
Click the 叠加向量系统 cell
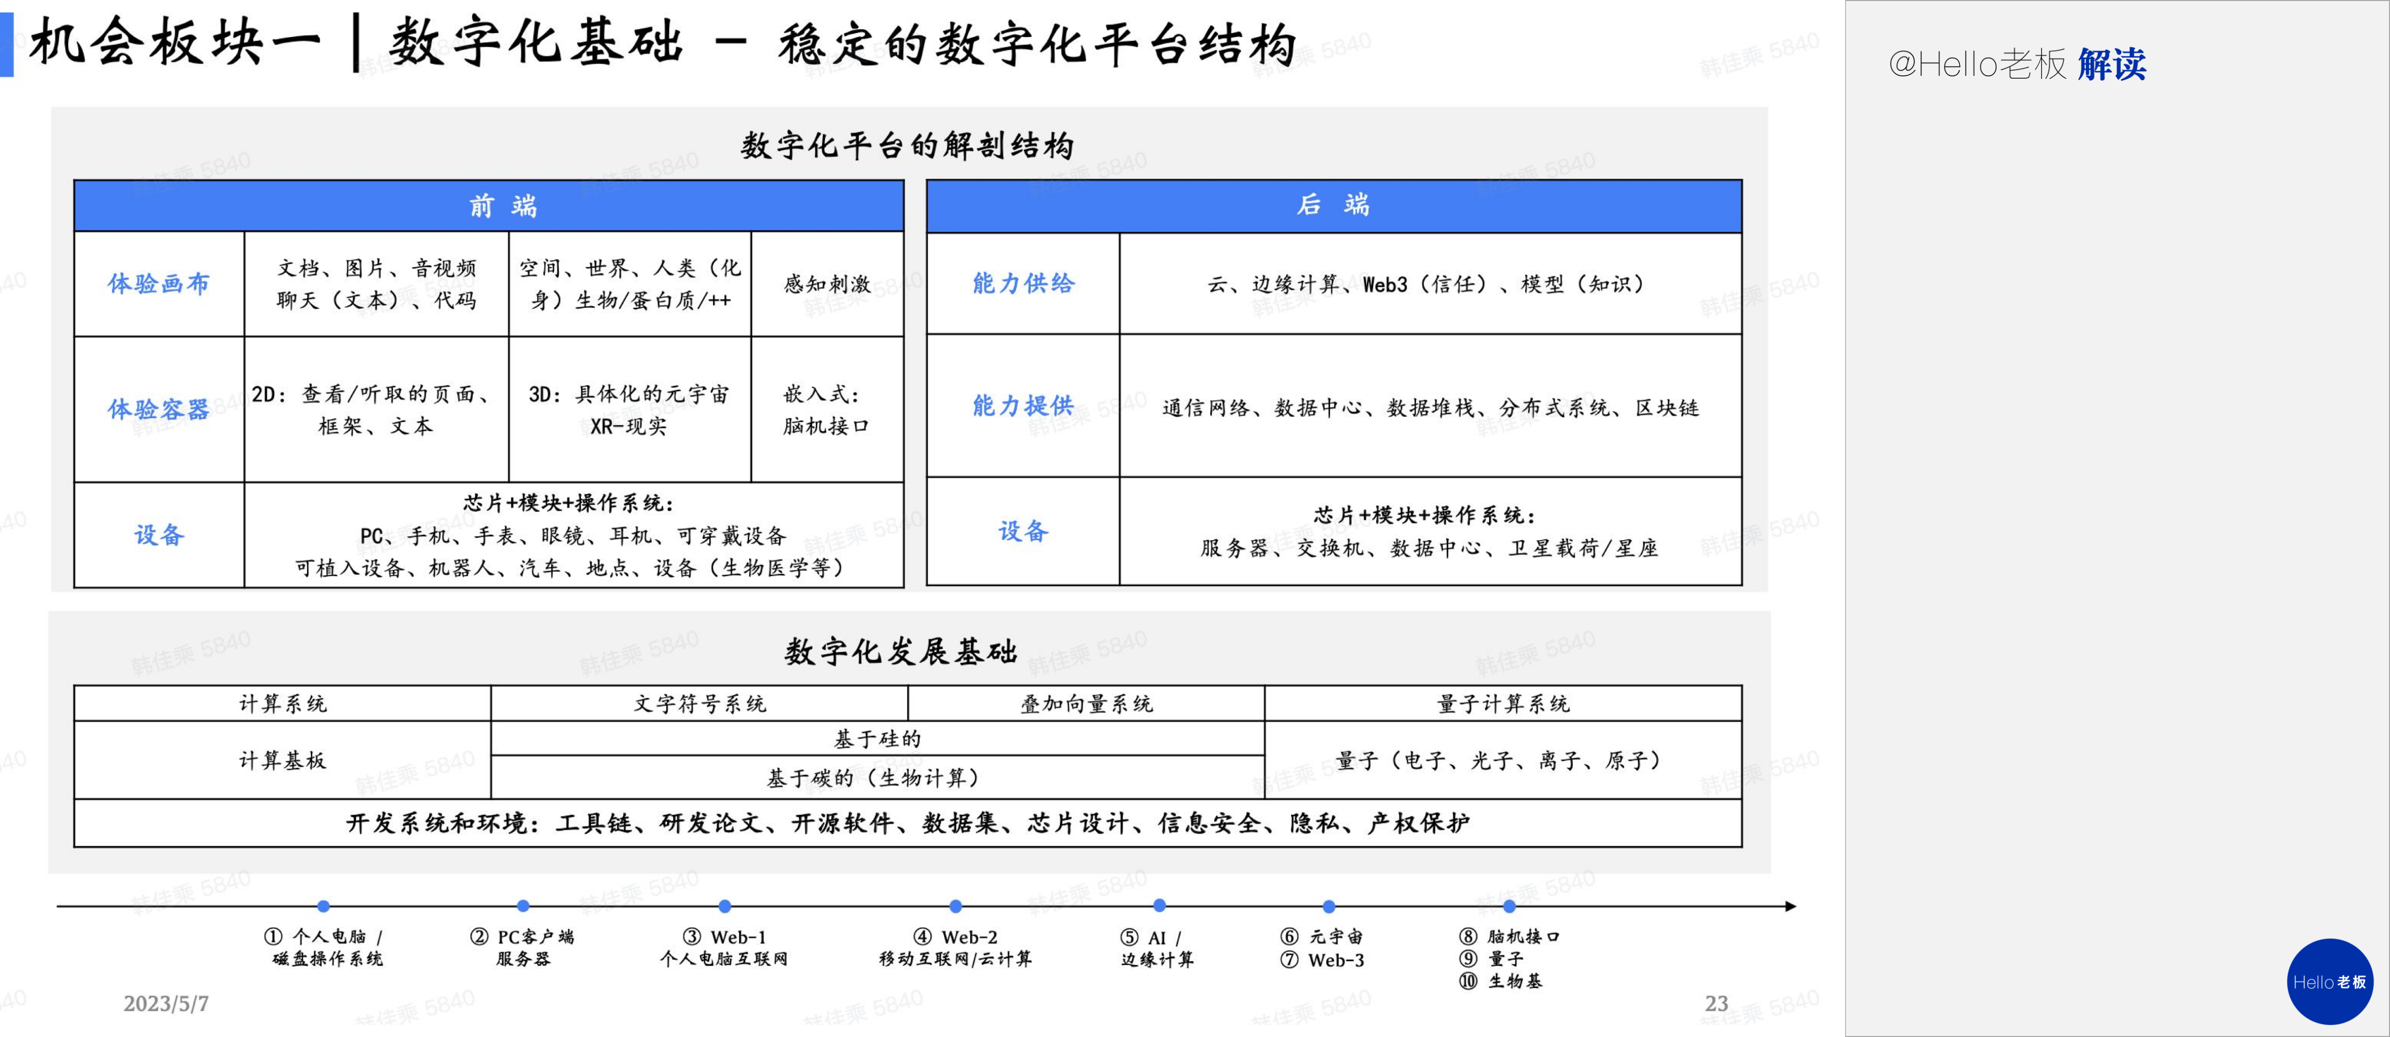coord(1086,703)
